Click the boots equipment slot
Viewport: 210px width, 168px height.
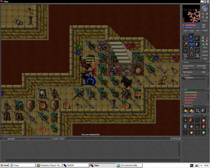coord(191,55)
